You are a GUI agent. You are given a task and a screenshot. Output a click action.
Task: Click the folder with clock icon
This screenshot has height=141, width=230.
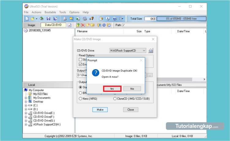(x=109, y=25)
